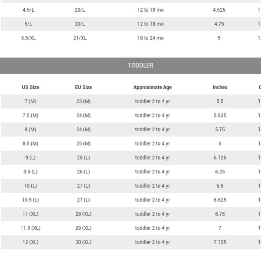Click the 11.5 (XL) US size cell
Screen dimensions: 261x260
pos(30,228)
